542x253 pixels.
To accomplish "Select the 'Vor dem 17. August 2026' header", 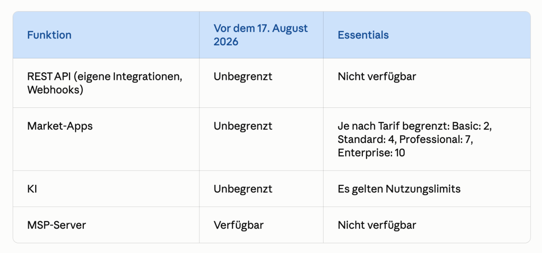I will 261,35.
